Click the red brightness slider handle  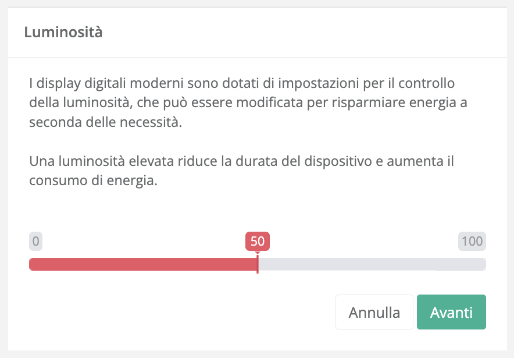(x=258, y=265)
